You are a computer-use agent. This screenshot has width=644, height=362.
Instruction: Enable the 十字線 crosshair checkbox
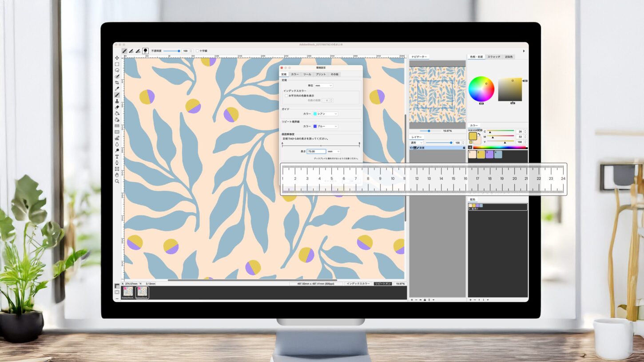click(x=198, y=51)
